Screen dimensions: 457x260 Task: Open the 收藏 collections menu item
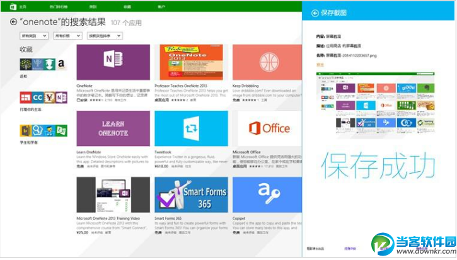127,7
